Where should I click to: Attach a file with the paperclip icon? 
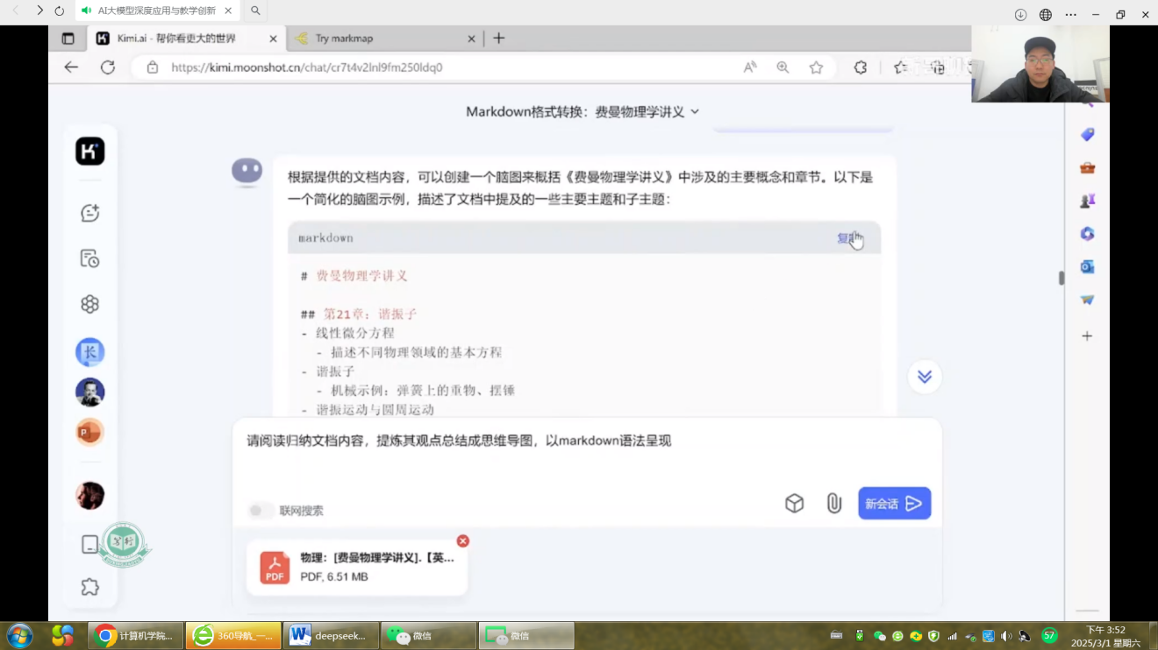833,504
